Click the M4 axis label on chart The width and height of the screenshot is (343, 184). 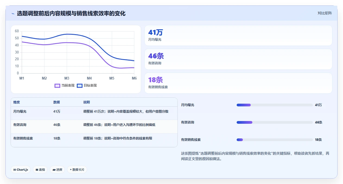pyautogui.click(x=89, y=78)
